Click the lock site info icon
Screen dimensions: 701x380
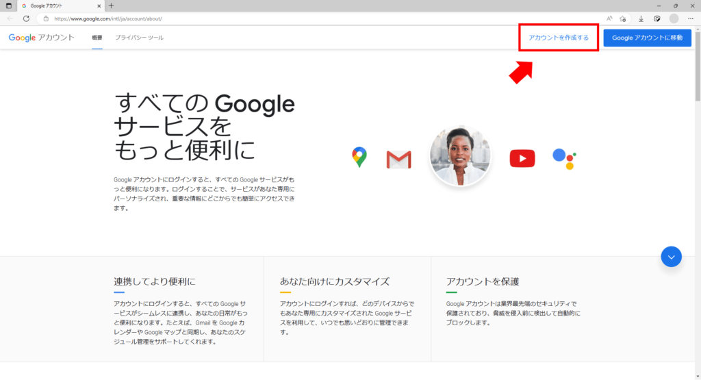point(46,18)
